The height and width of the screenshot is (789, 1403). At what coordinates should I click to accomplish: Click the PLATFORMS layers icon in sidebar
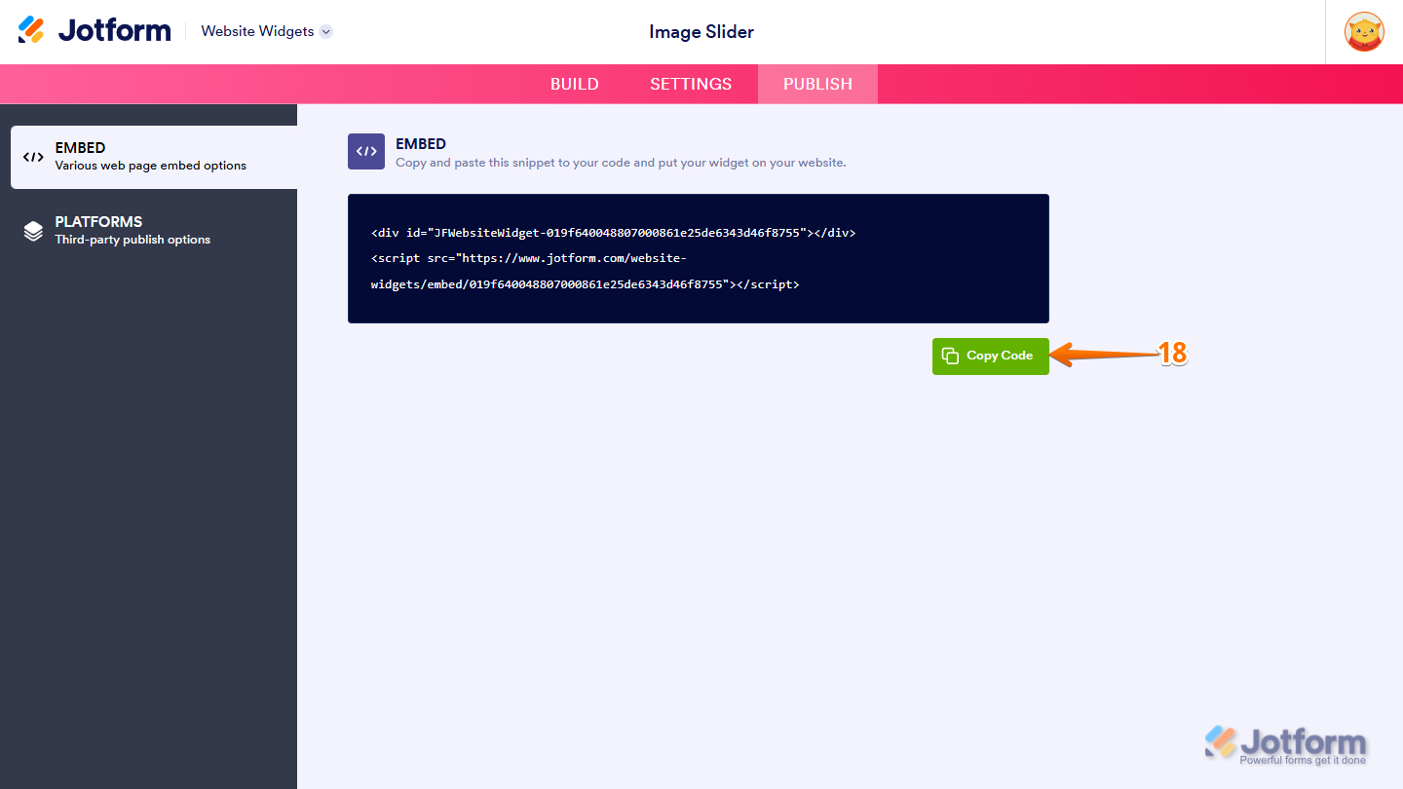point(33,231)
